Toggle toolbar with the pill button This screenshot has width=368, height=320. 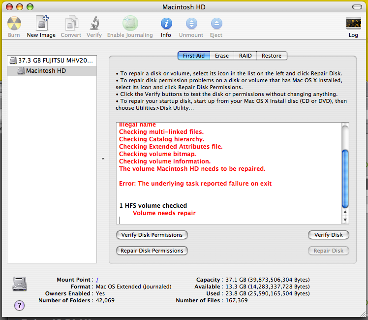[x=357, y=7]
